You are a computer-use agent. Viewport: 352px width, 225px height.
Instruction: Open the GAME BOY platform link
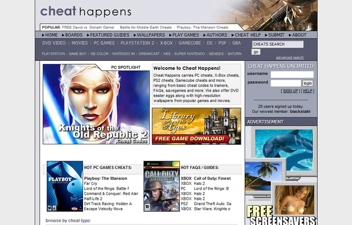[x=78, y=54]
